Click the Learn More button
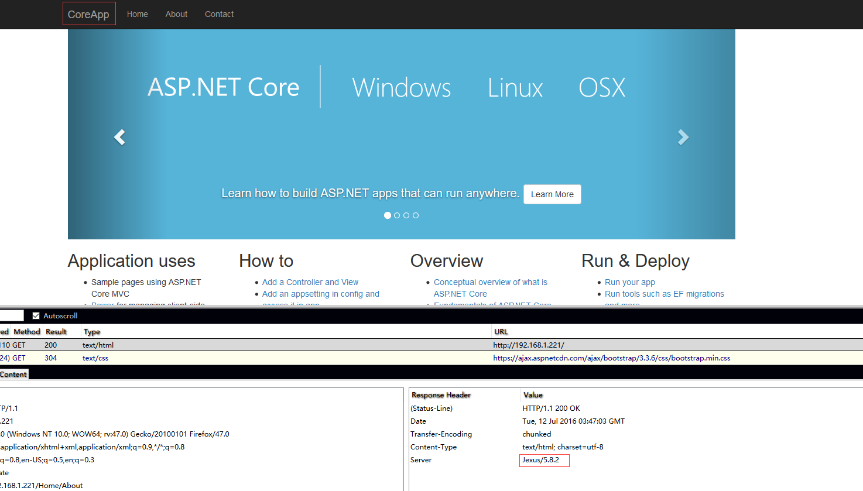This screenshot has height=491, width=863. (552, 194)
